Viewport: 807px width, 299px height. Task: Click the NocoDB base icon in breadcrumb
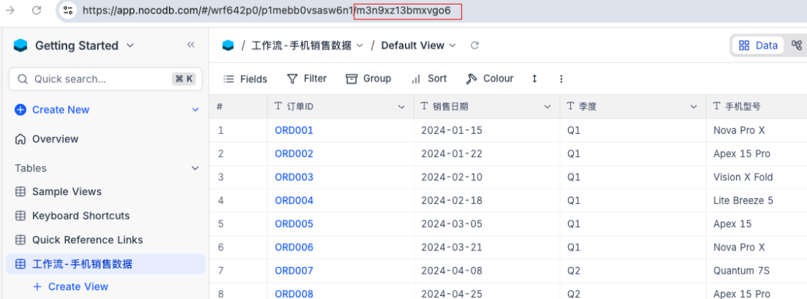pyautogui.click(x=228, y=46)
